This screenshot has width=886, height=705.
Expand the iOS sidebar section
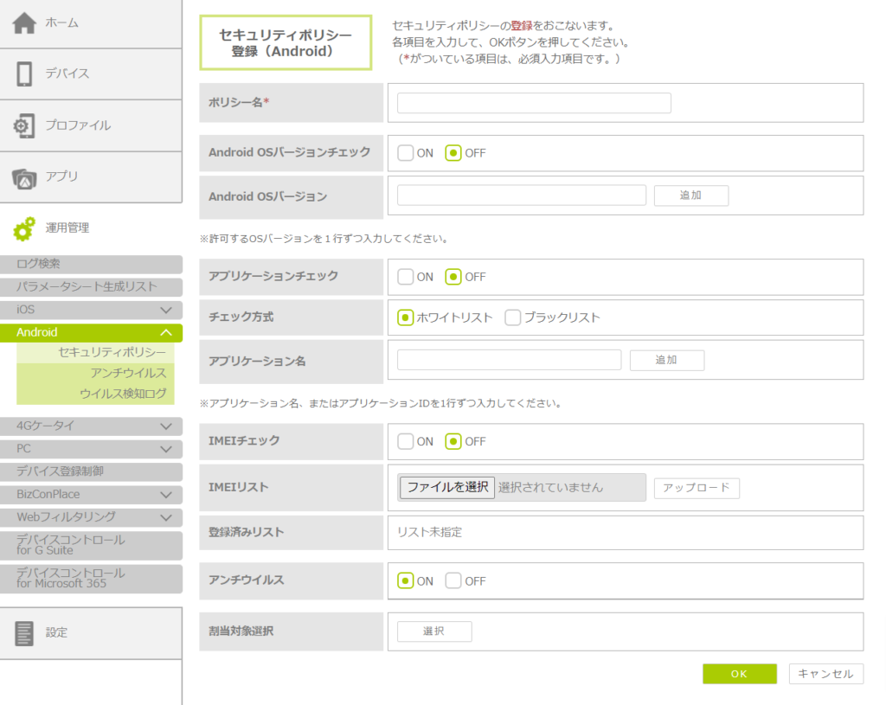pos(166,310)
